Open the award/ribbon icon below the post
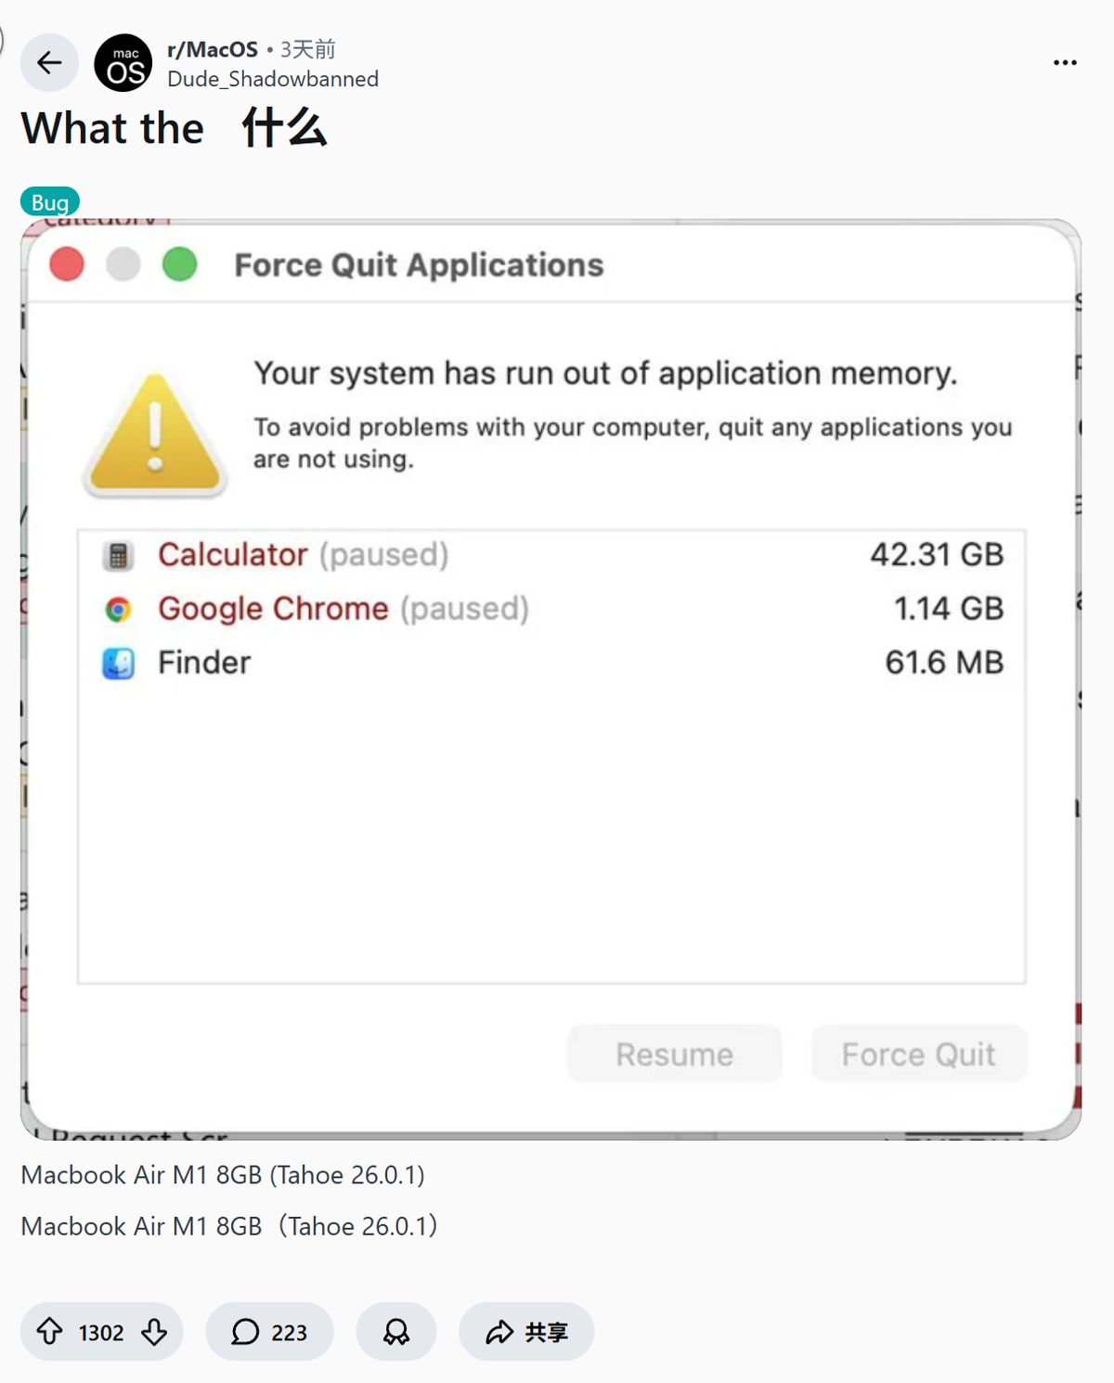The image size is (1114, 1383). tap(395, 1331)
